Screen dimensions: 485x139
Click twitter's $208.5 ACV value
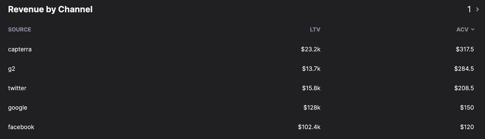(464, 88)
